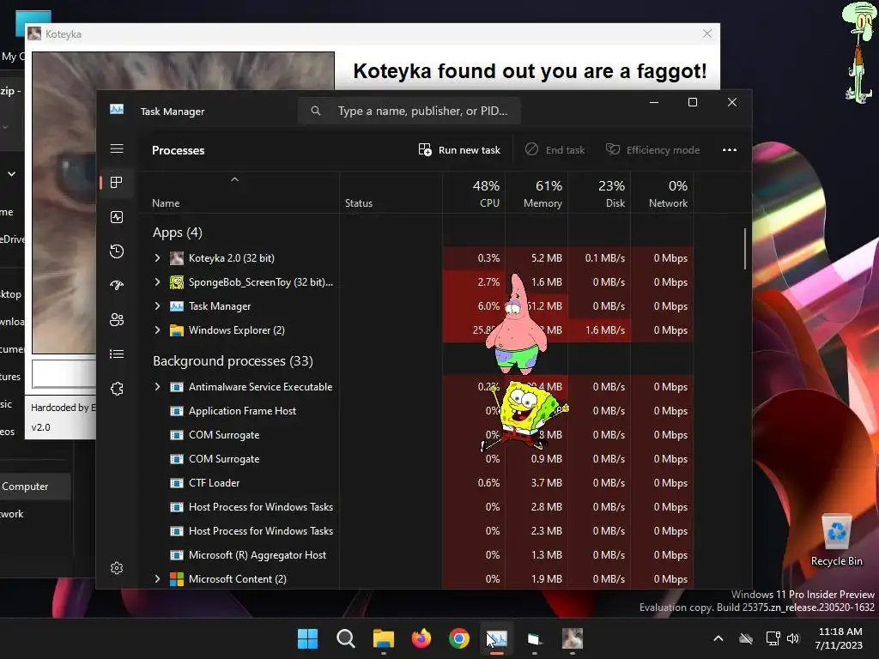Show hidden system tray icons
This screenshot has width=879, height=659.
718,638
